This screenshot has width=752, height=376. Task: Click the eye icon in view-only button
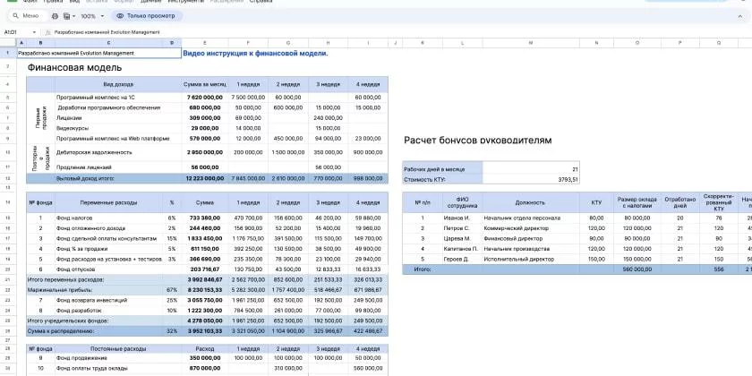click(x=120, y=16)
